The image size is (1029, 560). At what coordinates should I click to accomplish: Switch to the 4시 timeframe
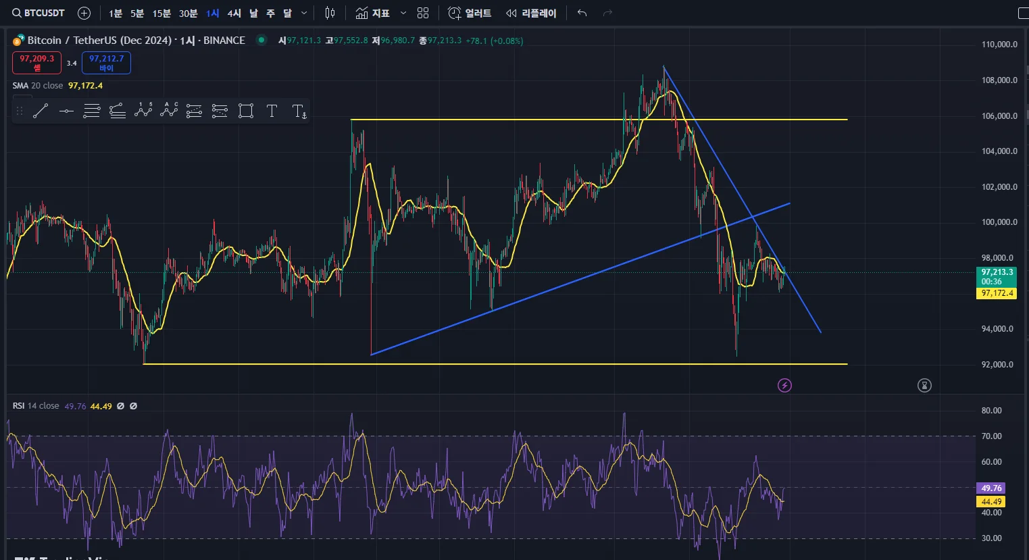point(234,13)
